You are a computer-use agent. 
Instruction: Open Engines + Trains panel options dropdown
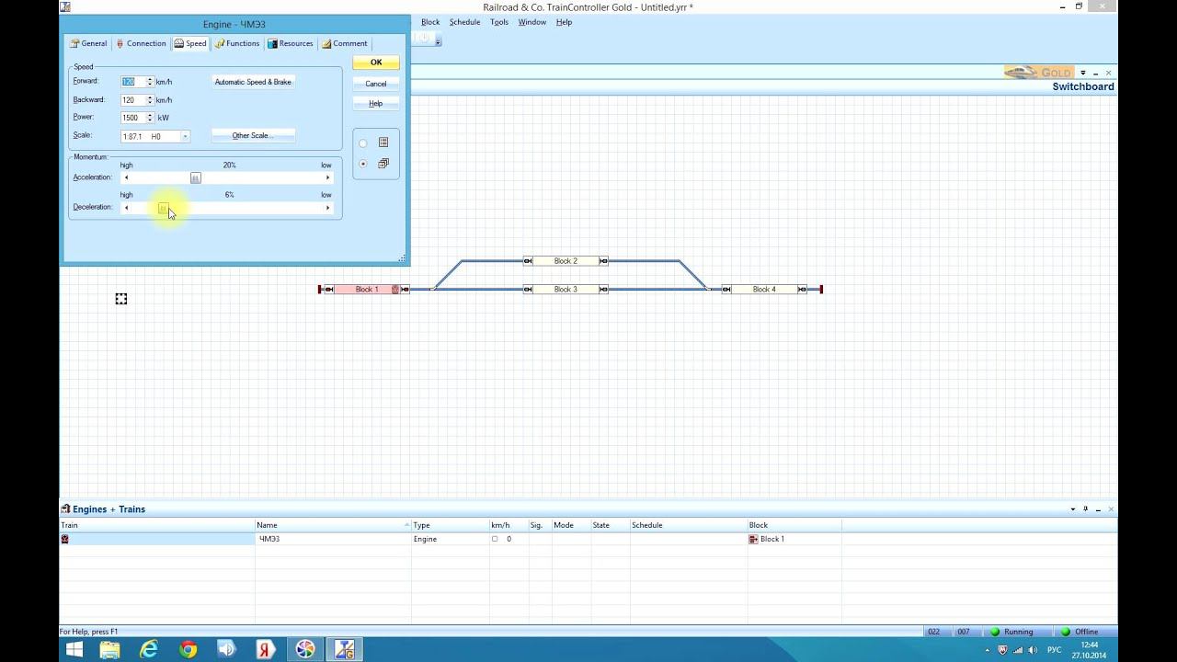pyautogui.click(x=1072, y=509)
